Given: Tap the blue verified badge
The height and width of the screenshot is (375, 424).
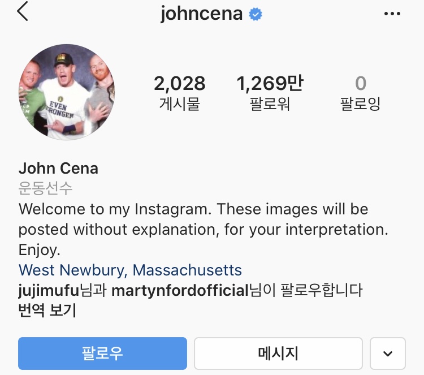Looking at the screenshot, I should (x=256, y=14).
